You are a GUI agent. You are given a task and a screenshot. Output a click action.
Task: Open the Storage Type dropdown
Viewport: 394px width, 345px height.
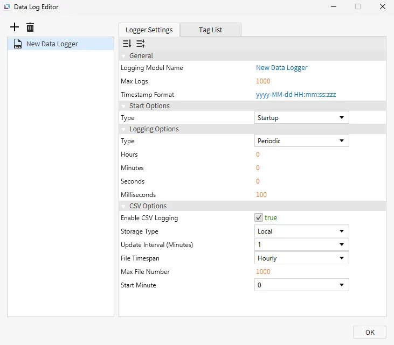(301, 231)
